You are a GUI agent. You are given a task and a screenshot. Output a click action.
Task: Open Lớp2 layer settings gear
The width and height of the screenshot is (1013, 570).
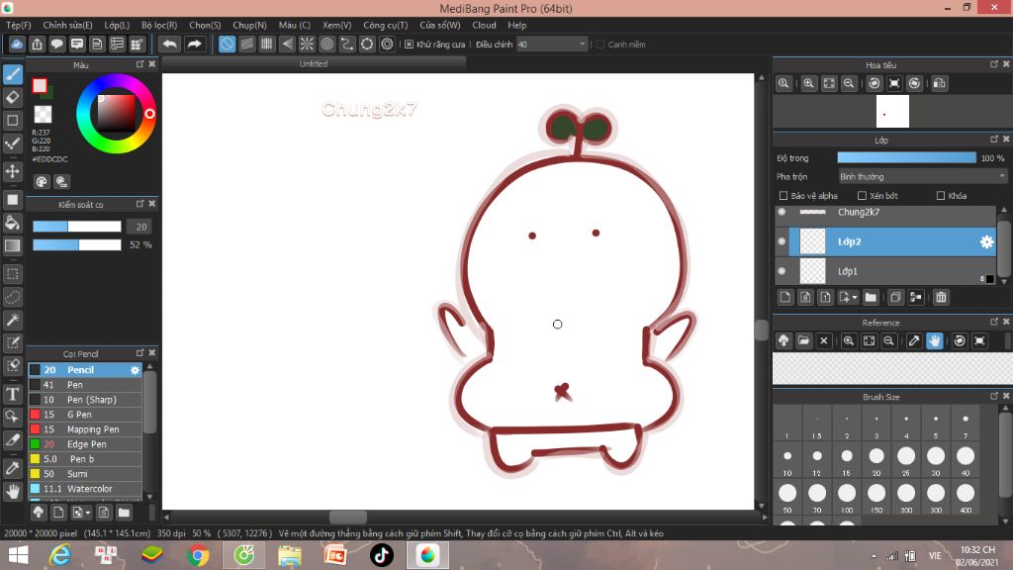click(x=986, y=241)
